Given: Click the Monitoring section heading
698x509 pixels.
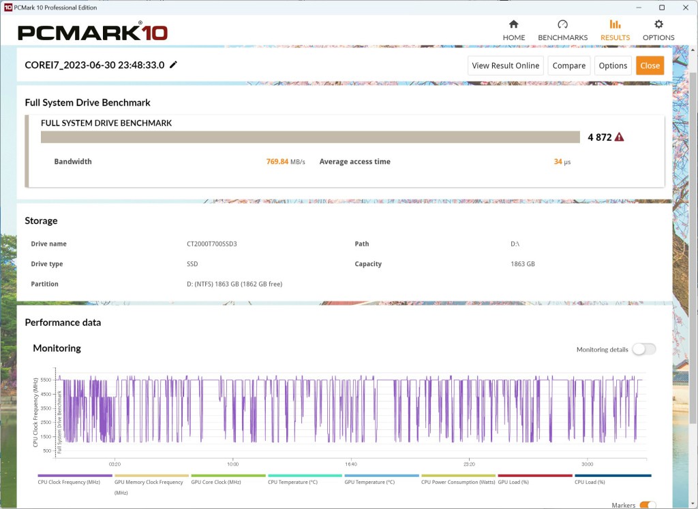Looking at the screenshot, I should [57, 348].
